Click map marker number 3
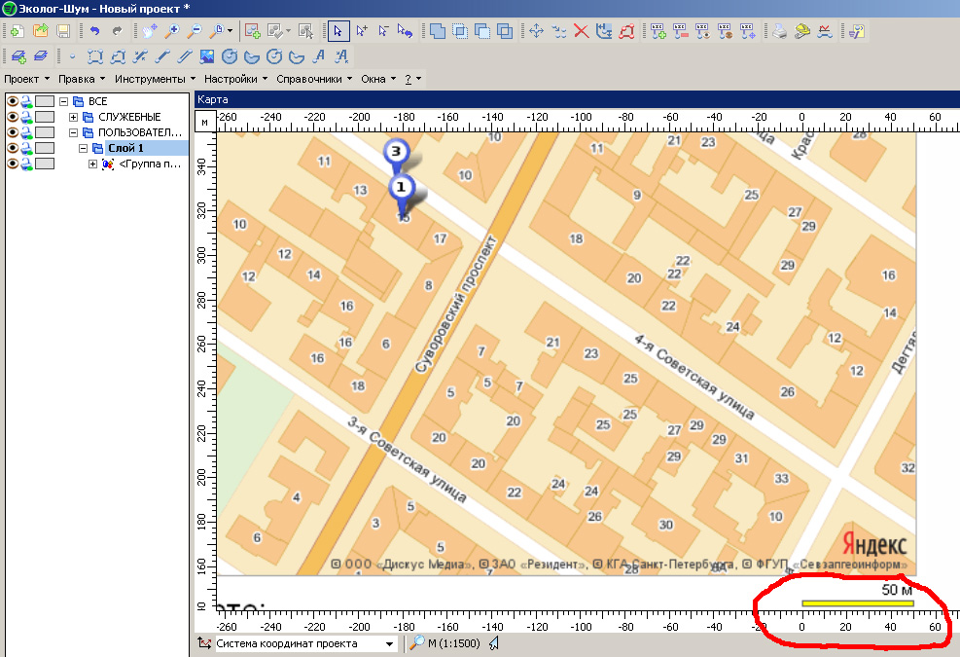 (395, 153)
